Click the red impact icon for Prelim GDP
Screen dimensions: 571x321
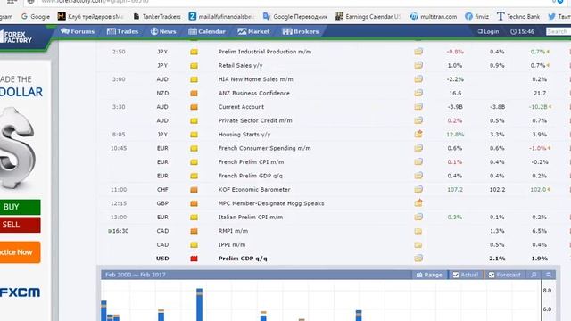pos(194,259)
